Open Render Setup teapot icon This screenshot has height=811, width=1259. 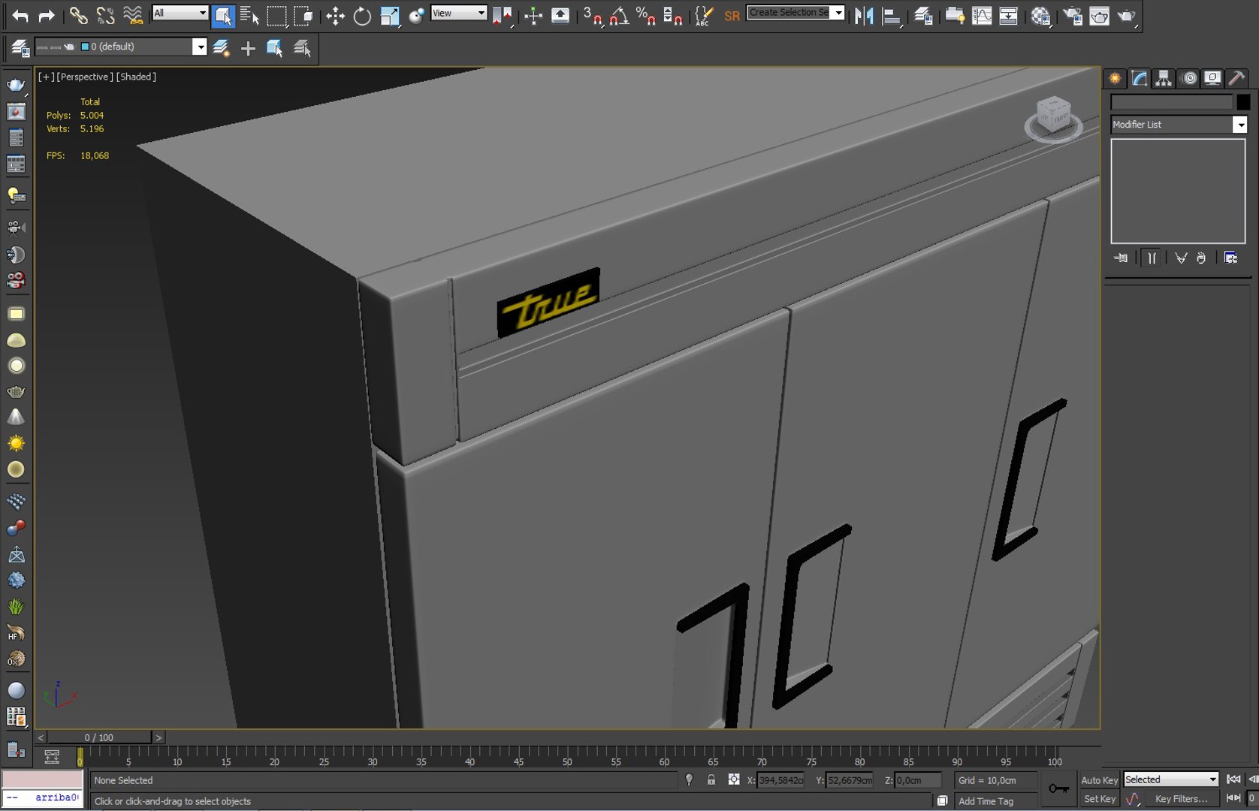click(1072, 16)
